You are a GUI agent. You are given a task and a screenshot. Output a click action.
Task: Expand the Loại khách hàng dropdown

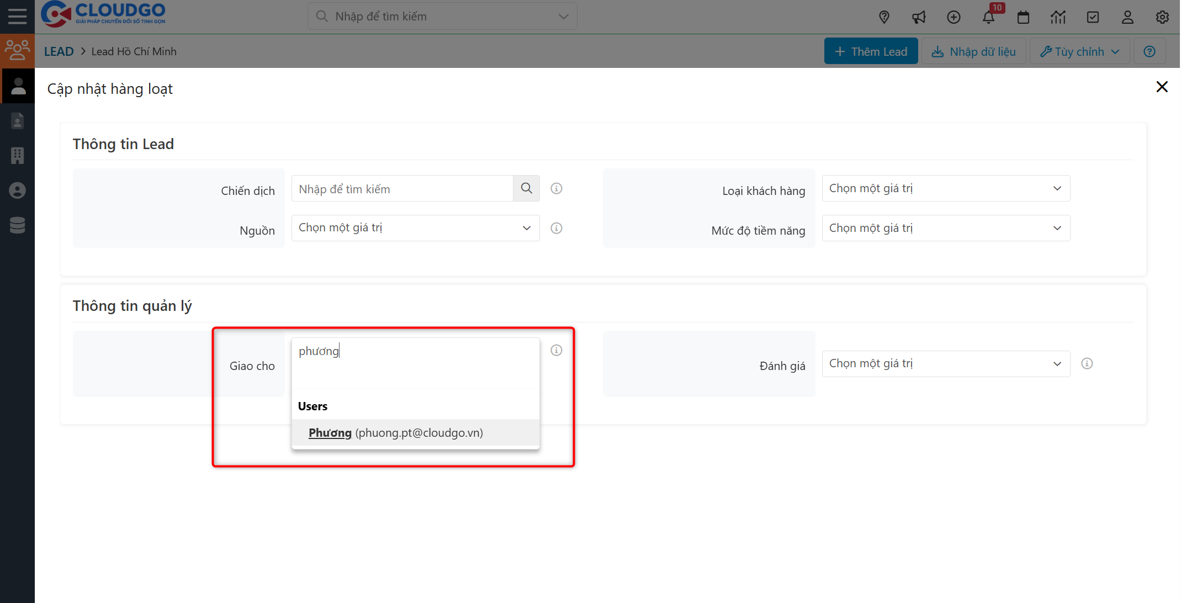945,188
